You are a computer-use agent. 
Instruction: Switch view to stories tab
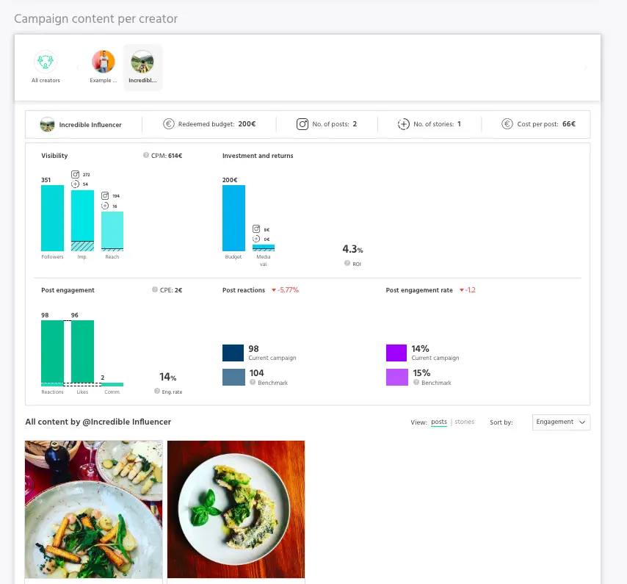pos(465,422)
